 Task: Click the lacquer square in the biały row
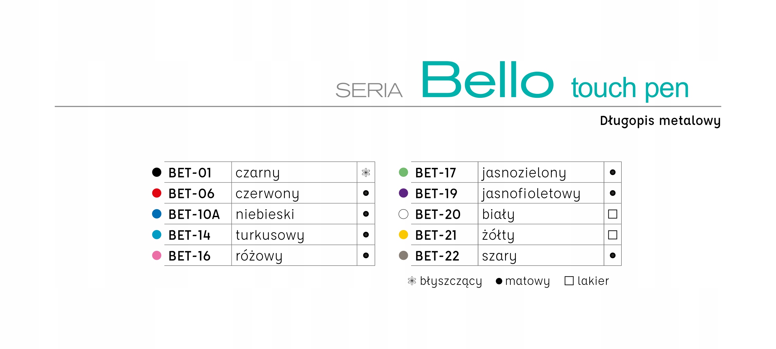pos(613,214)
